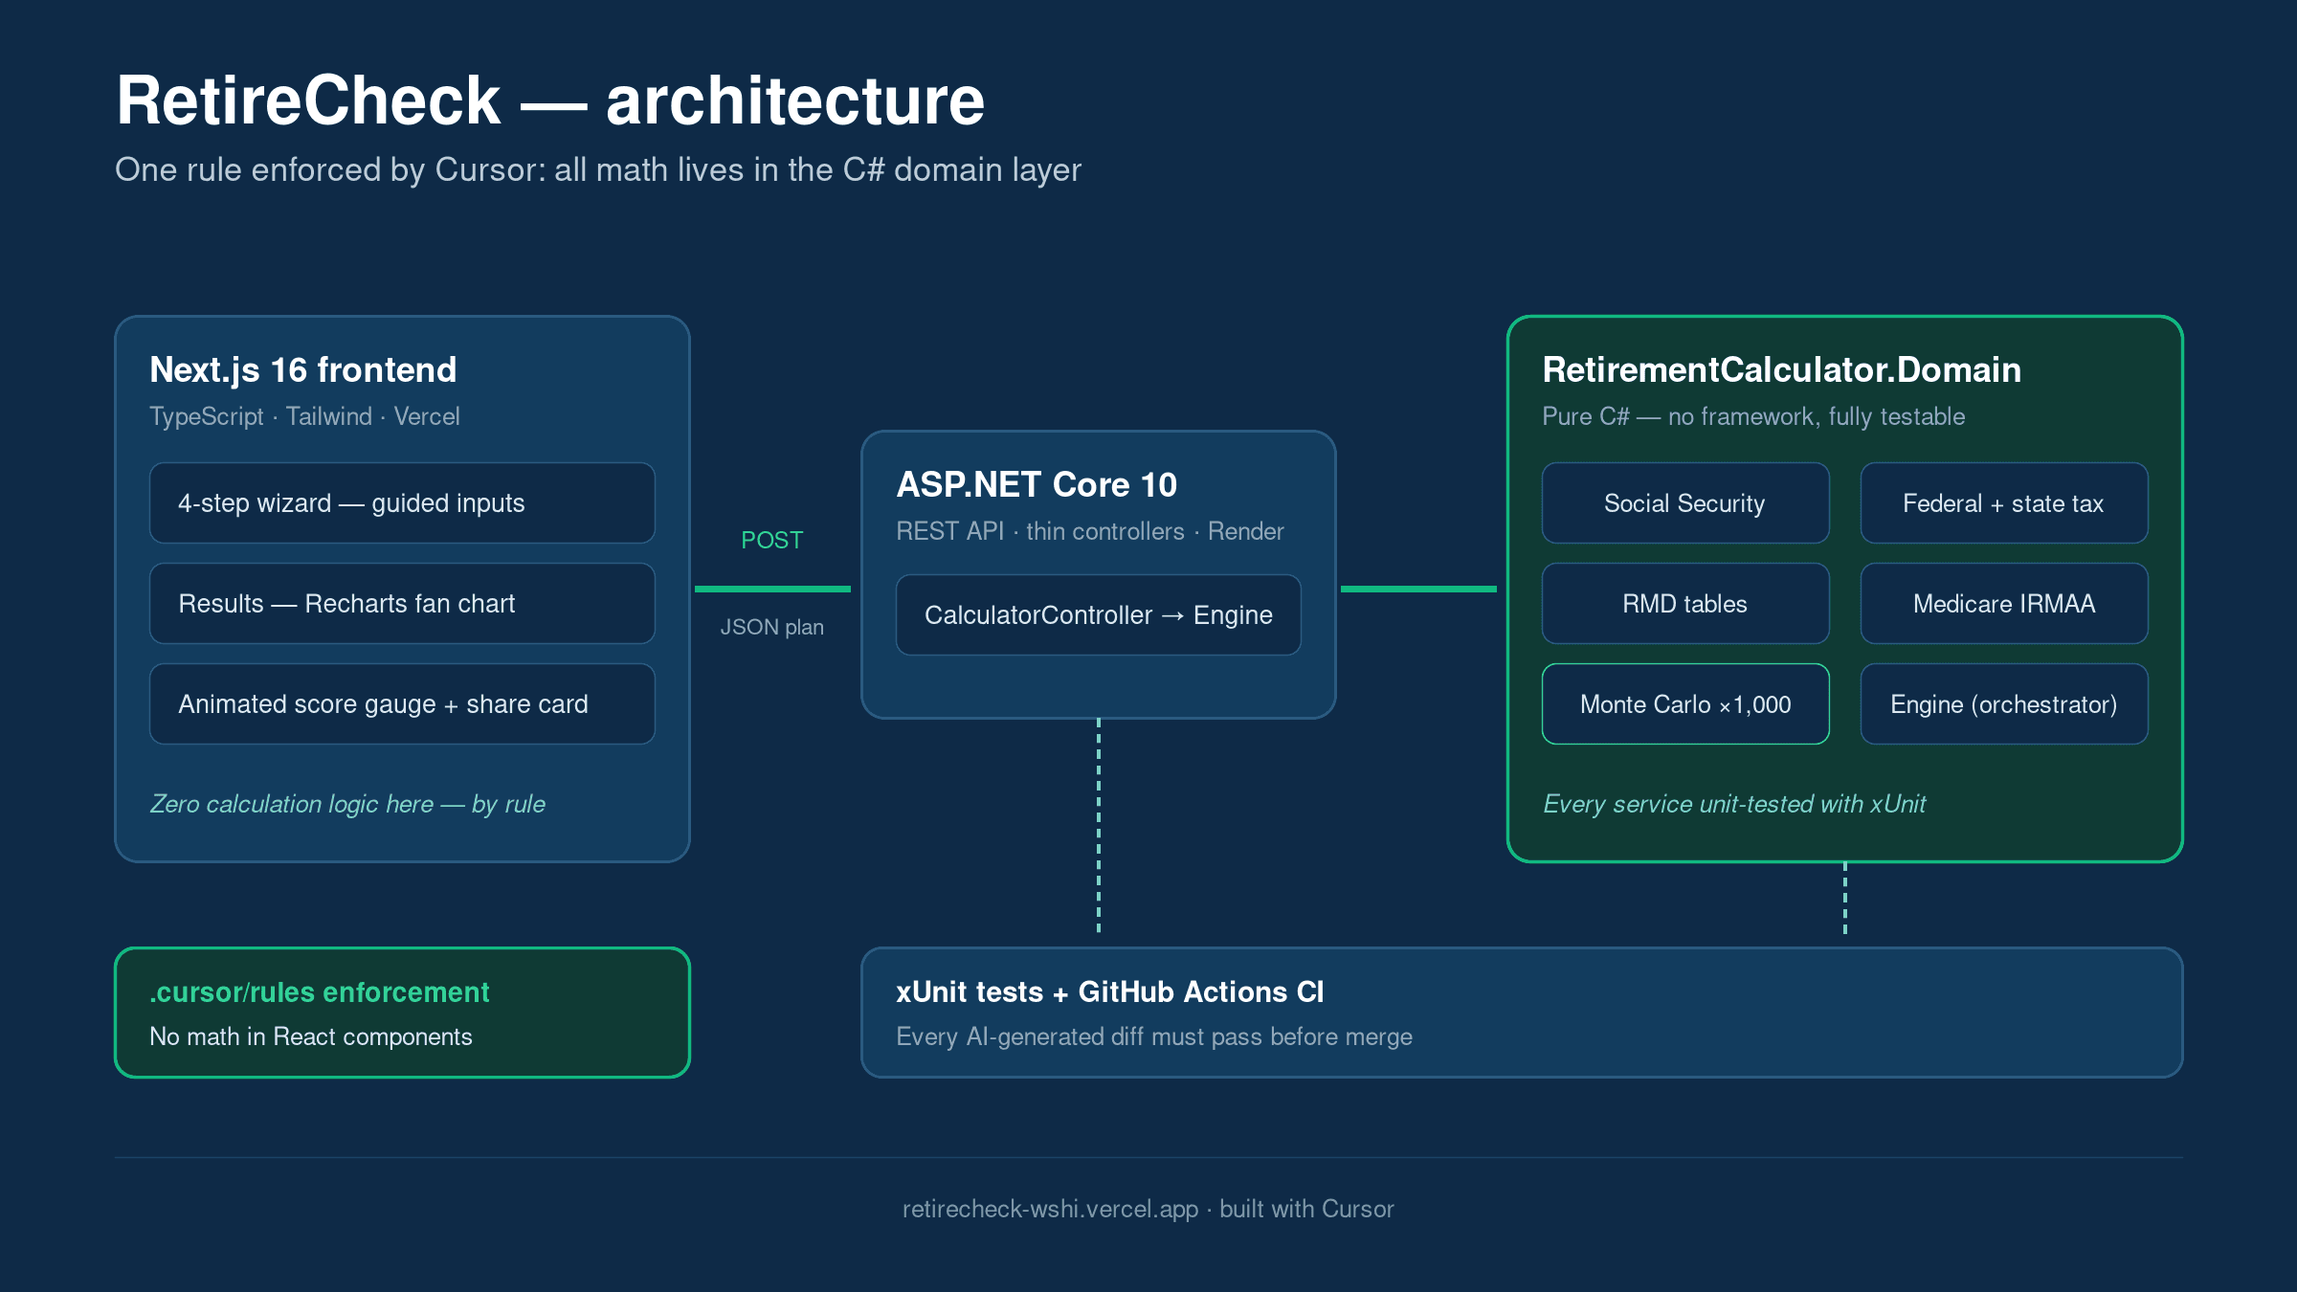Click the 'RetirementCalculator.Domain' heading

point(1782,369)
